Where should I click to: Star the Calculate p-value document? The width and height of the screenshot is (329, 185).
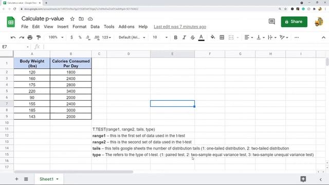(72, 19)
